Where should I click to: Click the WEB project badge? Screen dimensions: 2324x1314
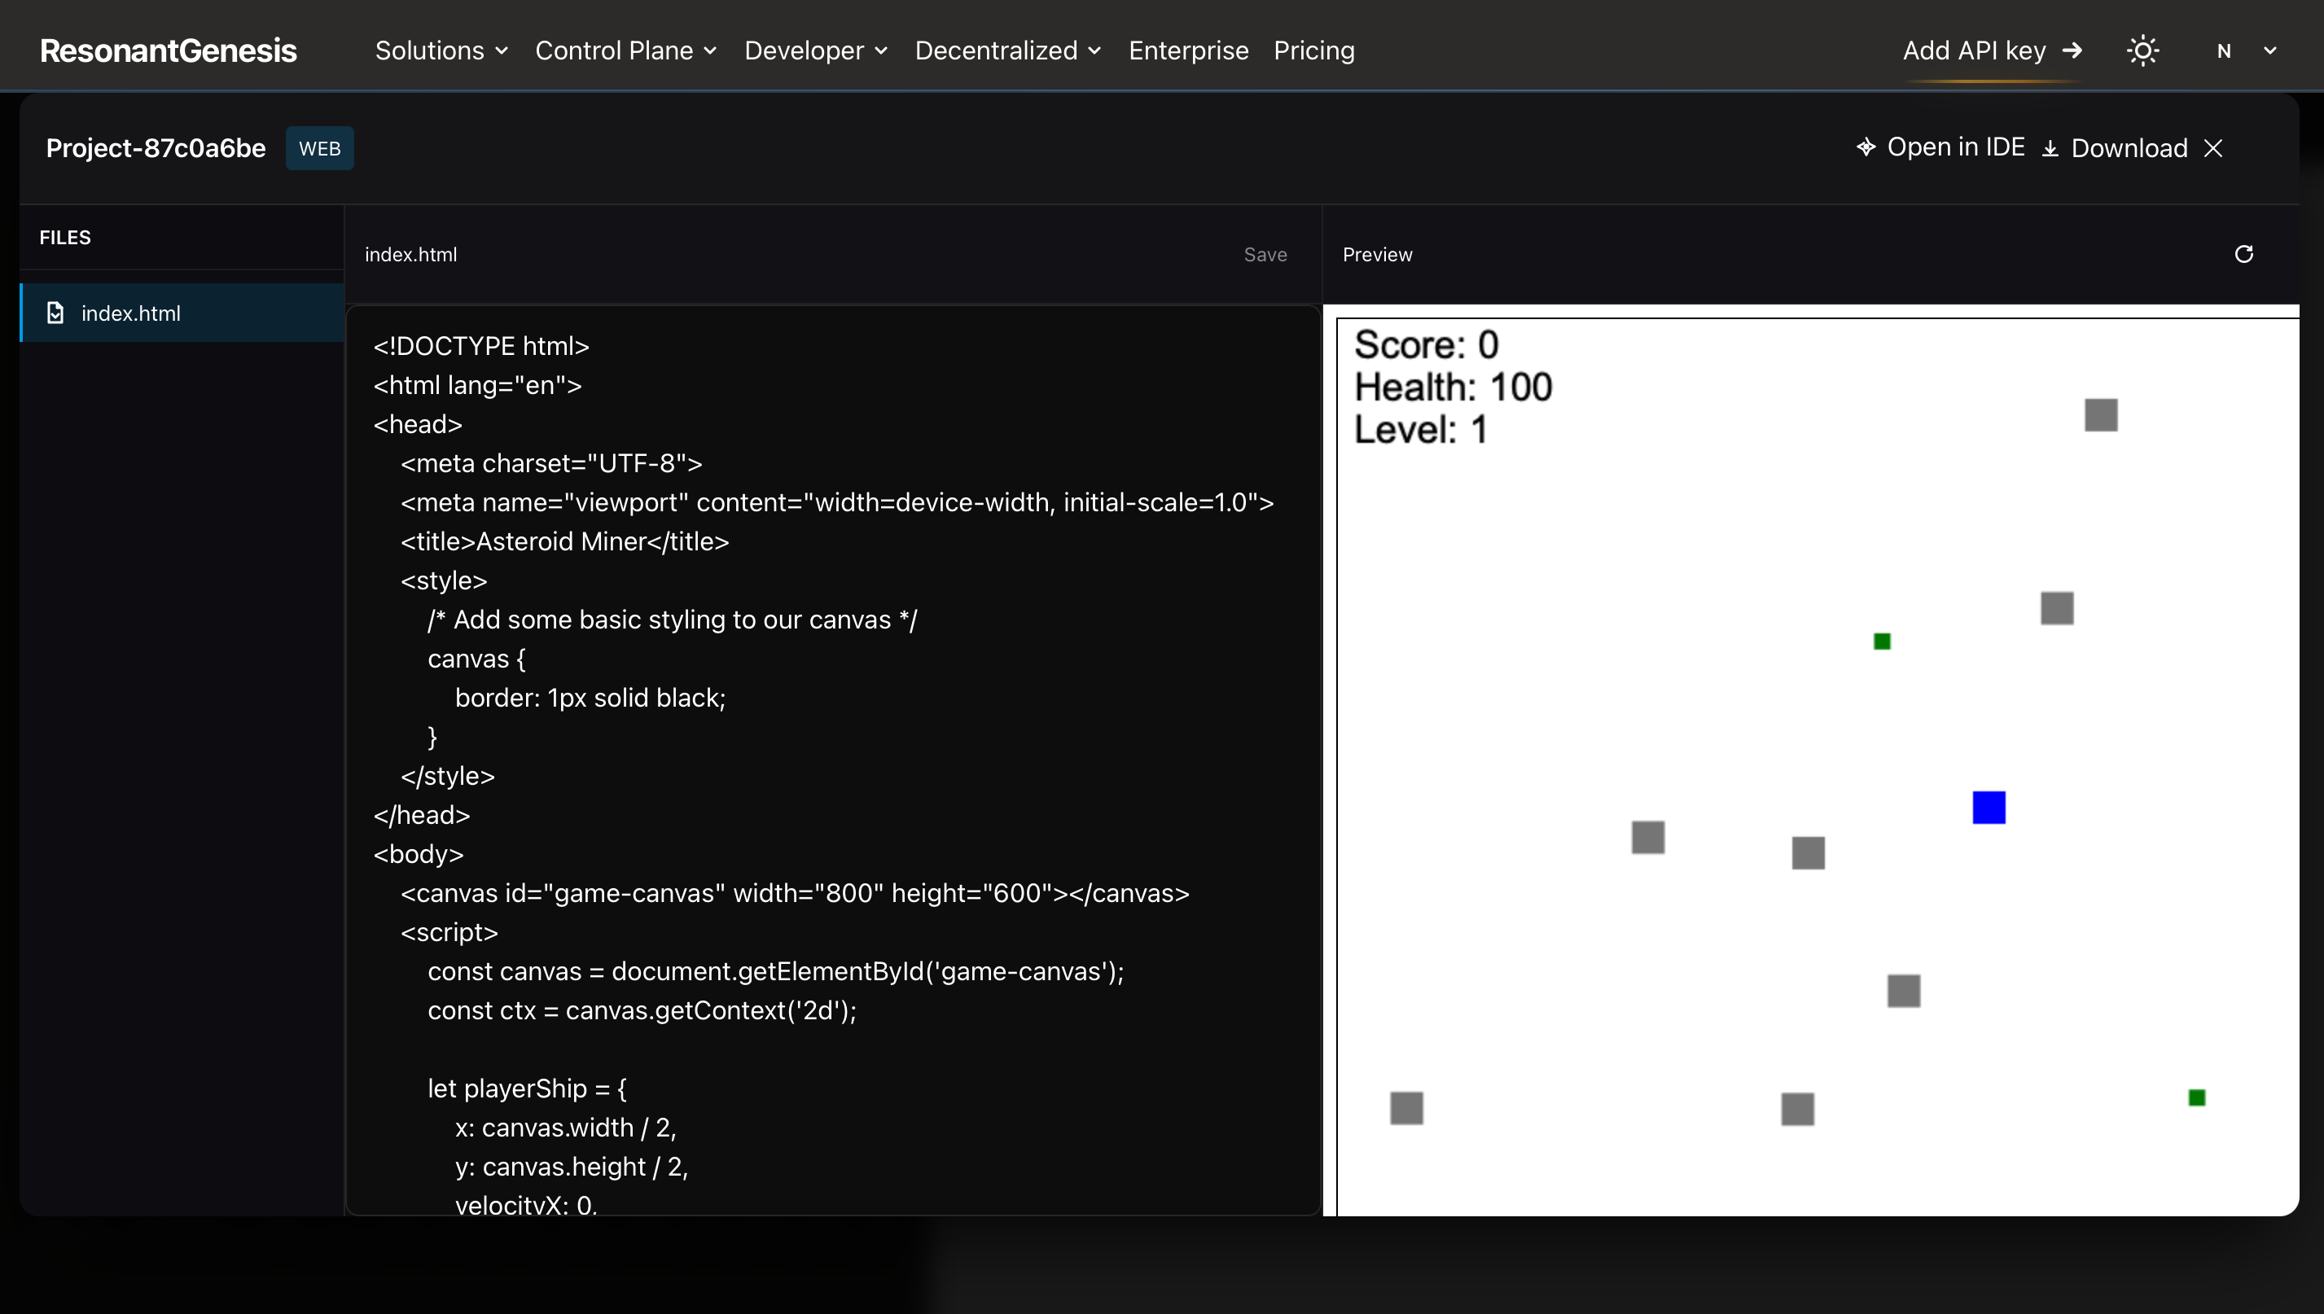[319, 148]
